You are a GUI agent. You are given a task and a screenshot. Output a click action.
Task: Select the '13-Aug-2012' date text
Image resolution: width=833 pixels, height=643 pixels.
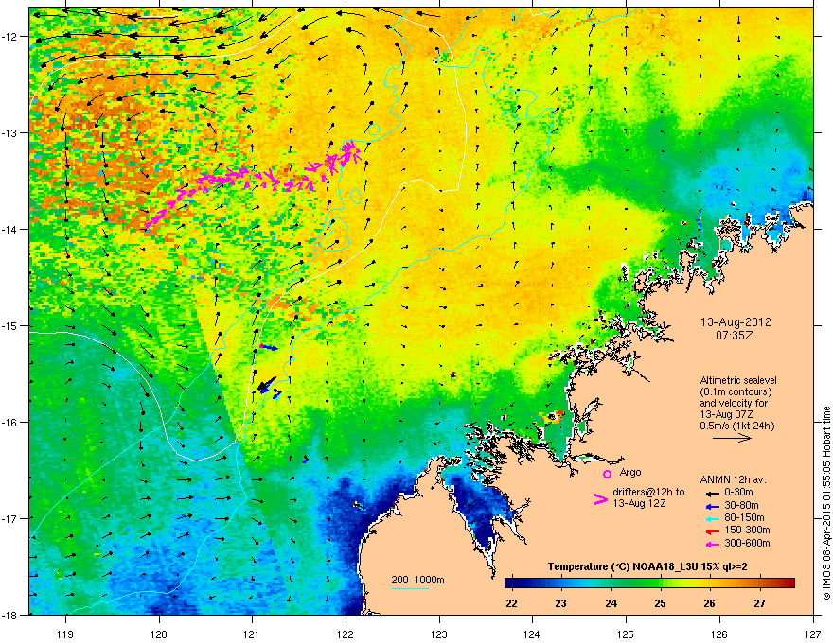tap(736, 322)
